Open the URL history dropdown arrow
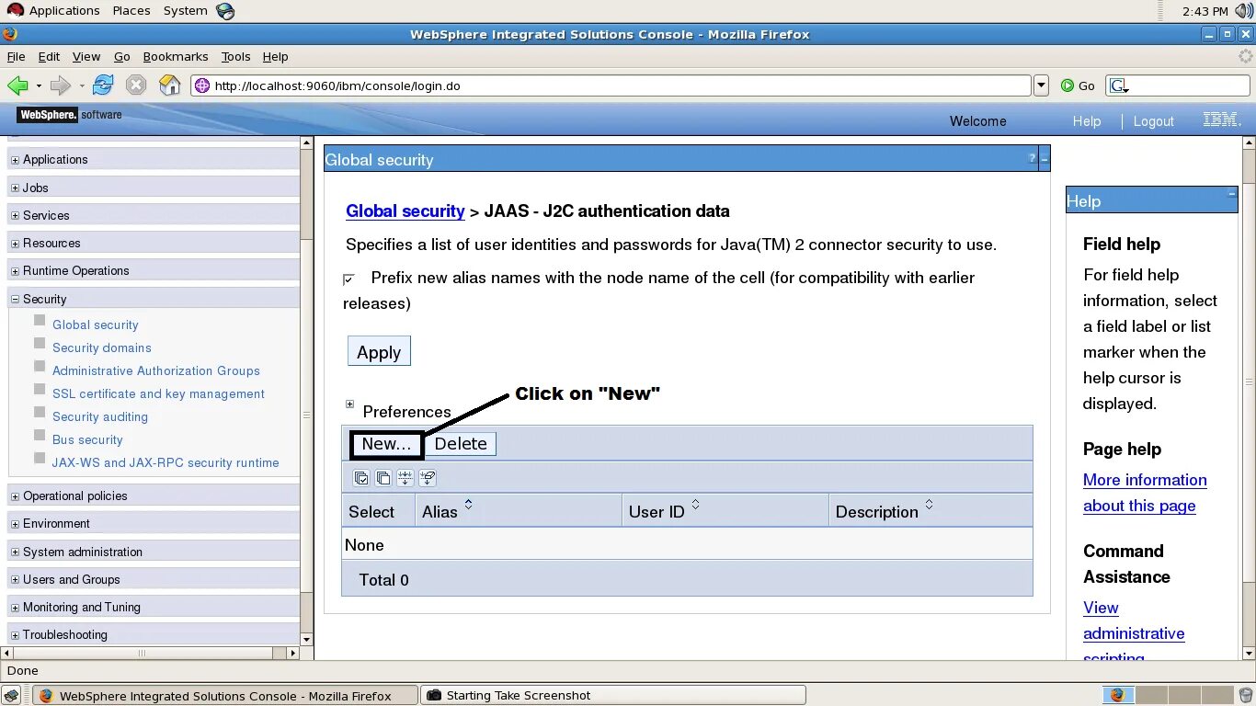 [1041, 85]
